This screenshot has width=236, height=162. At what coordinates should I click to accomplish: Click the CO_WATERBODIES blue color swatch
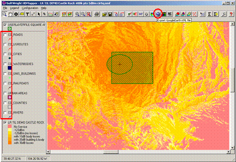(x=10, y=68)
